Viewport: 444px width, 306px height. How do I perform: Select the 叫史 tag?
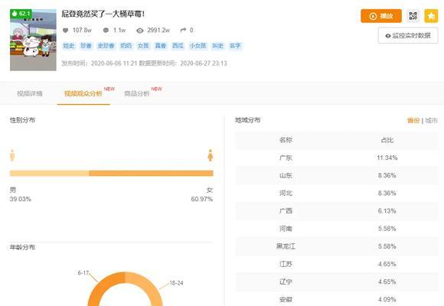click(217, 46)
